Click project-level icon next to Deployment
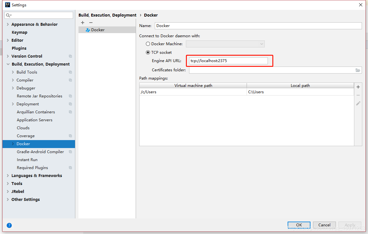This screenshot has width=368, height=234. (70, 104)
